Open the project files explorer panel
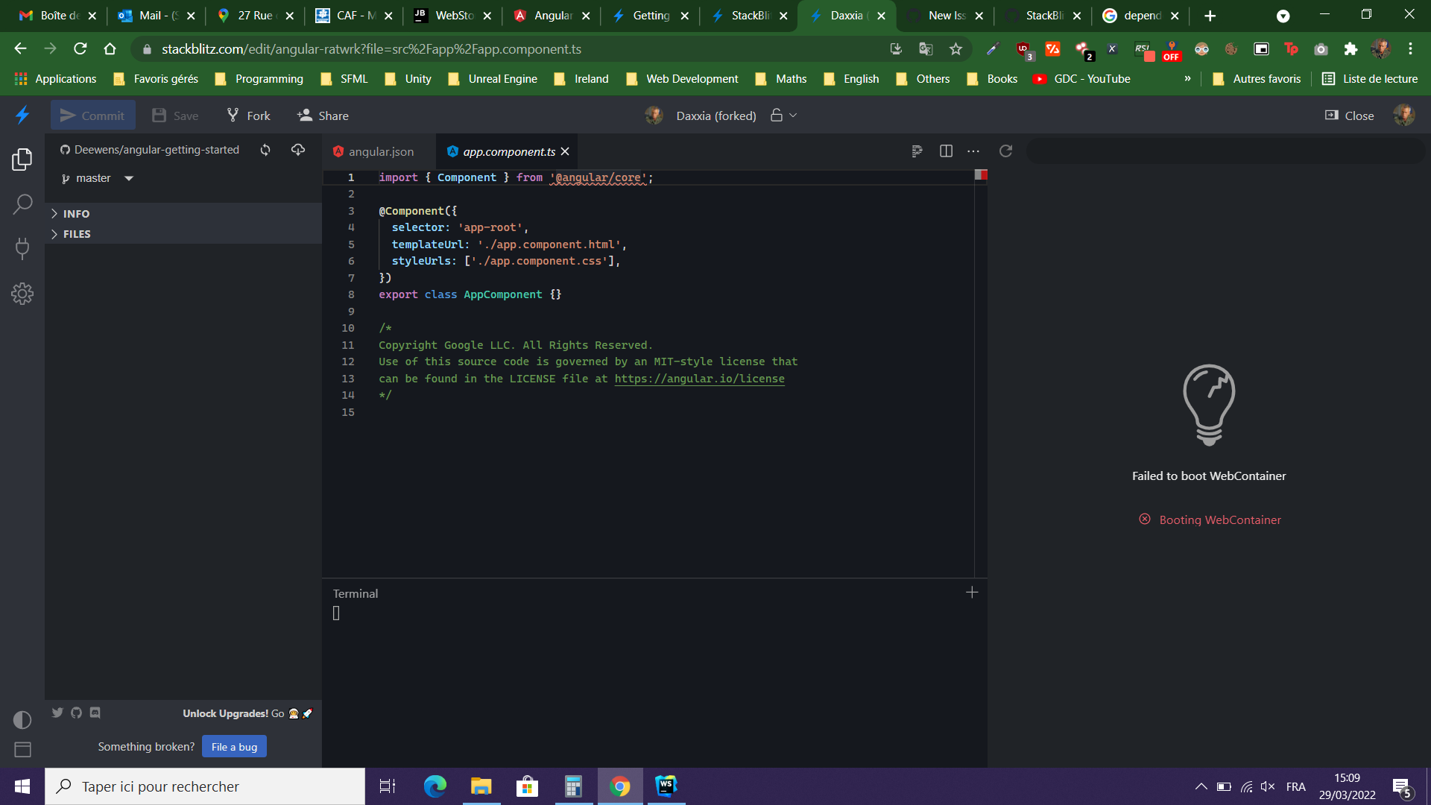This screenshot has height=805, width=1431. [22, 159]
